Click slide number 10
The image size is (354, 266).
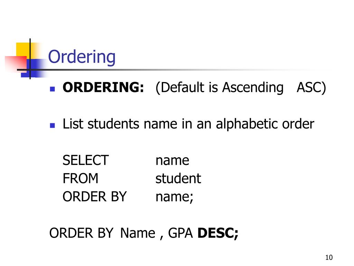(x=329, y=257)
